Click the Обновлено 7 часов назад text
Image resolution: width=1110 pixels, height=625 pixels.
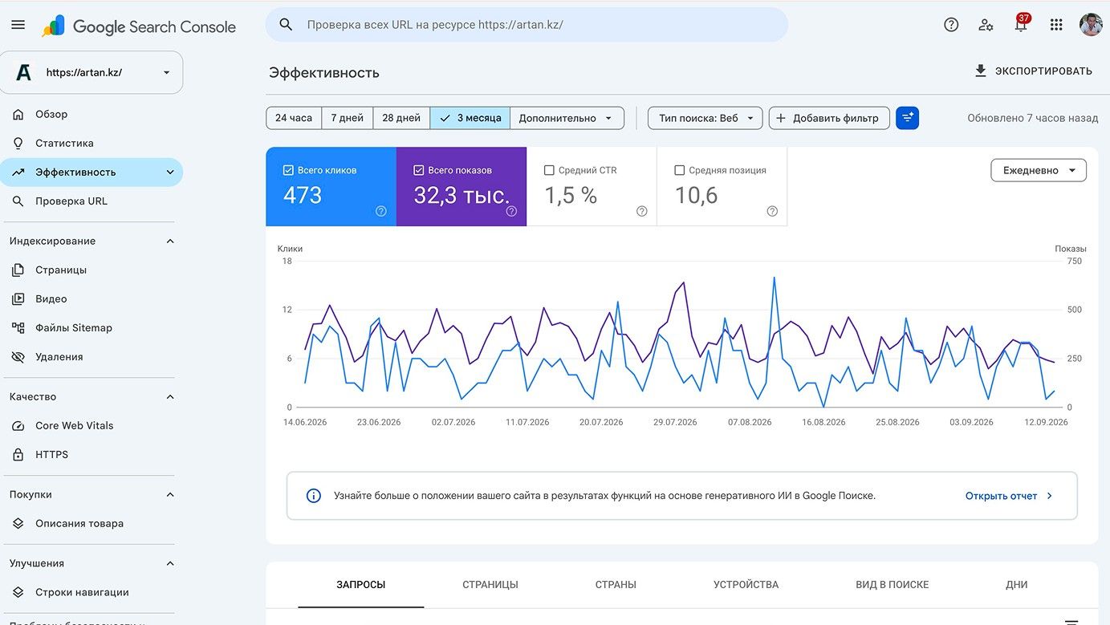(x=1032, y=118)
